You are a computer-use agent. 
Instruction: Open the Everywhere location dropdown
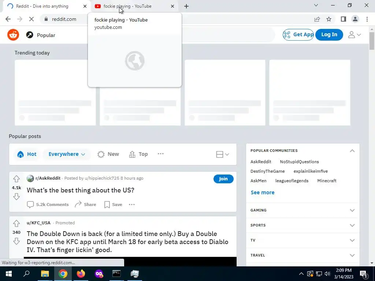click(67, 154)
